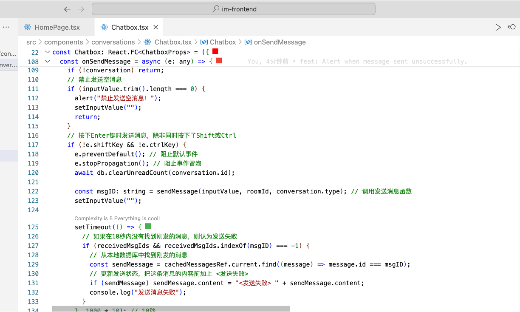The image size is (520, 312).
Task: Close the Chatbox.tsx tab
Action: (155, 27)
